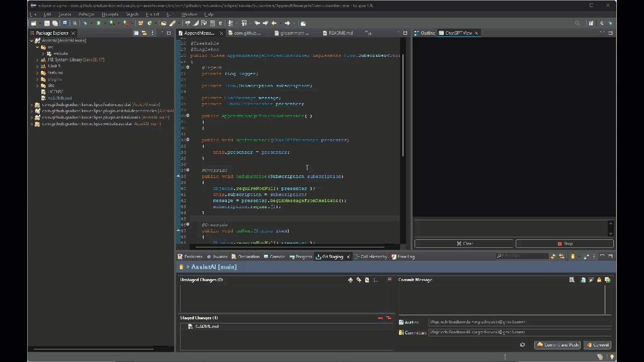Click the Stop button in ChatGPT View
The width and height of the screenshot is (644, 362).
pos(565,243)
